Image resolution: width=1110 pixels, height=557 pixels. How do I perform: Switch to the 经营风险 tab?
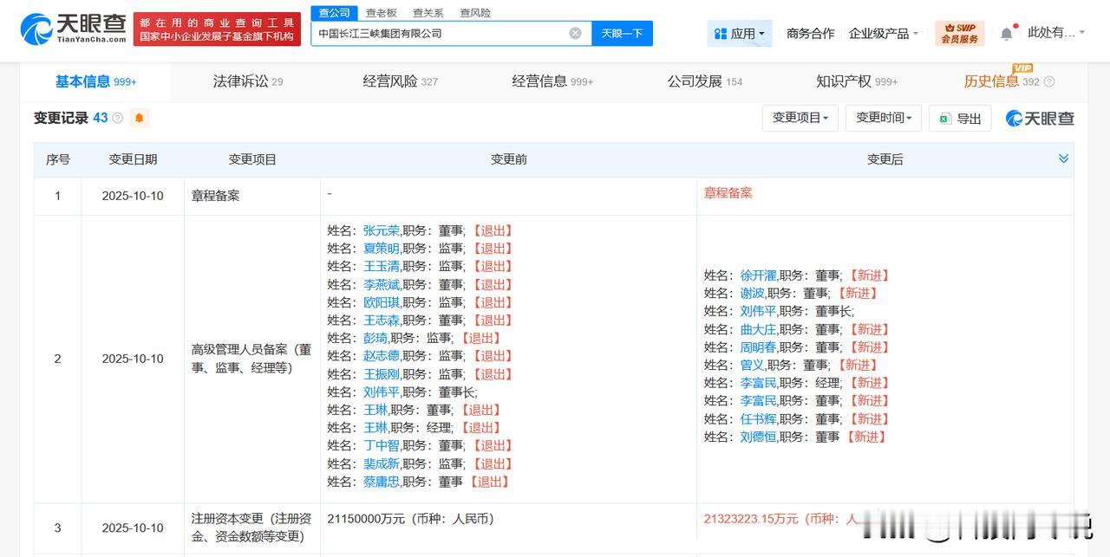pyautogui.click(x=400, y=81)
